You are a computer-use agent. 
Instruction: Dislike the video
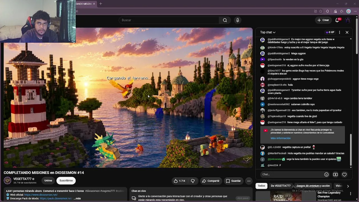(193, 181)
